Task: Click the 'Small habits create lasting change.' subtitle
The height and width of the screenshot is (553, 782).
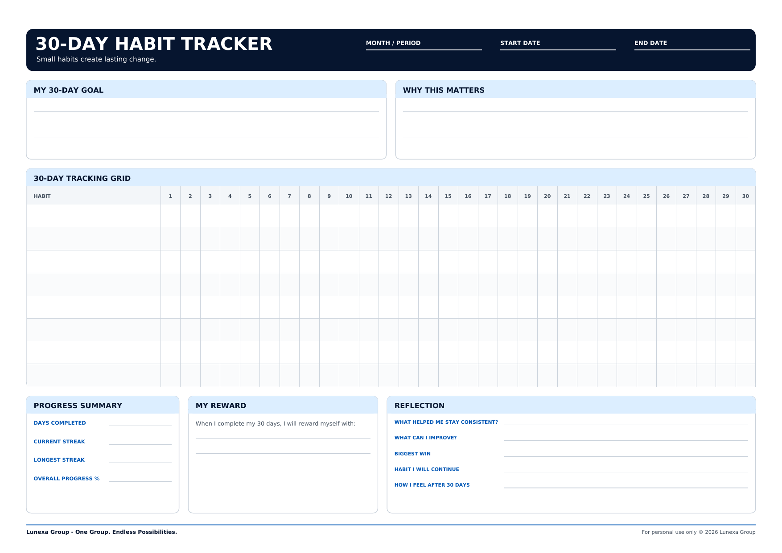Action: (x=96, y=59)
